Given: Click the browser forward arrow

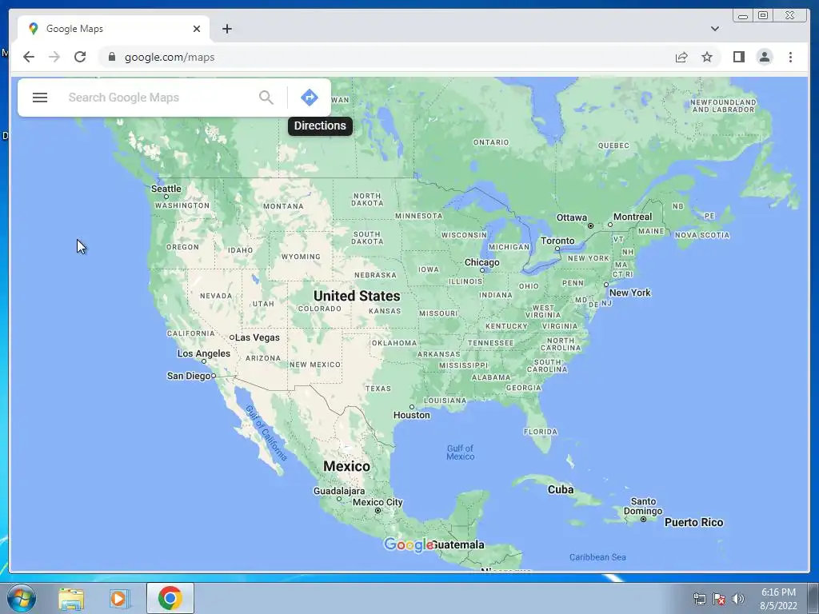Looking at the screenshot, I should (x=54, y=57).
